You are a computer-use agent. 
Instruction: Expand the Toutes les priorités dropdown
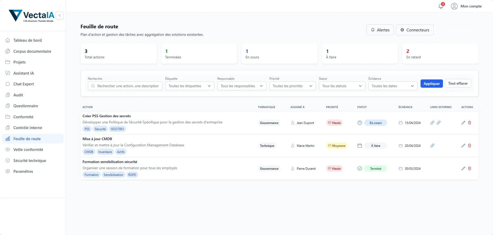(292, 86)
